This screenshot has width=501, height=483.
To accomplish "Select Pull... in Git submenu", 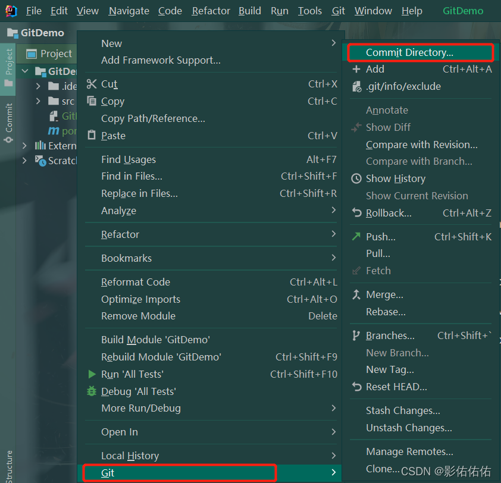I will pyautogui.click(x=421, y=253).
